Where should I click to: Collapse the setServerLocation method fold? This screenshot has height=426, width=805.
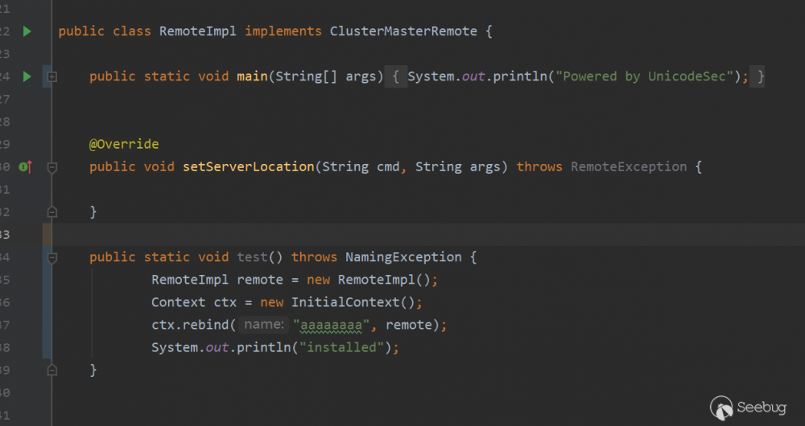(52, 167)
